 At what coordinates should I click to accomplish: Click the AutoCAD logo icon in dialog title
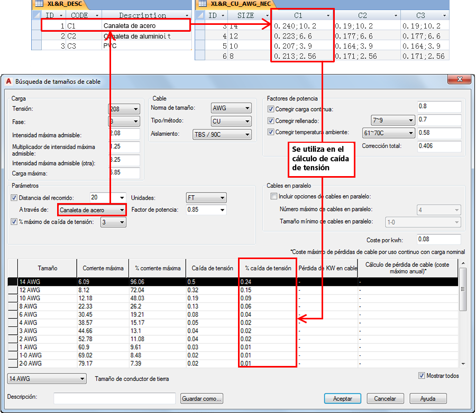(9, 81)
